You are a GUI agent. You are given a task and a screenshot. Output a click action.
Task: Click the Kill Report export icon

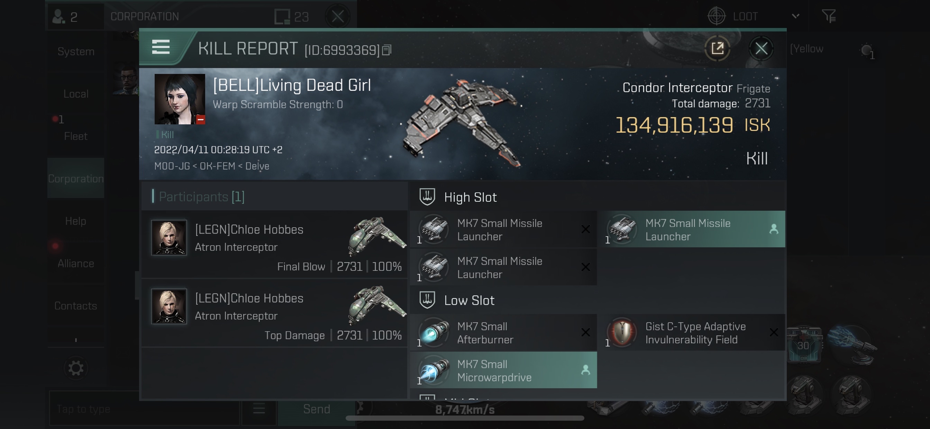click(x=717, y=48)
